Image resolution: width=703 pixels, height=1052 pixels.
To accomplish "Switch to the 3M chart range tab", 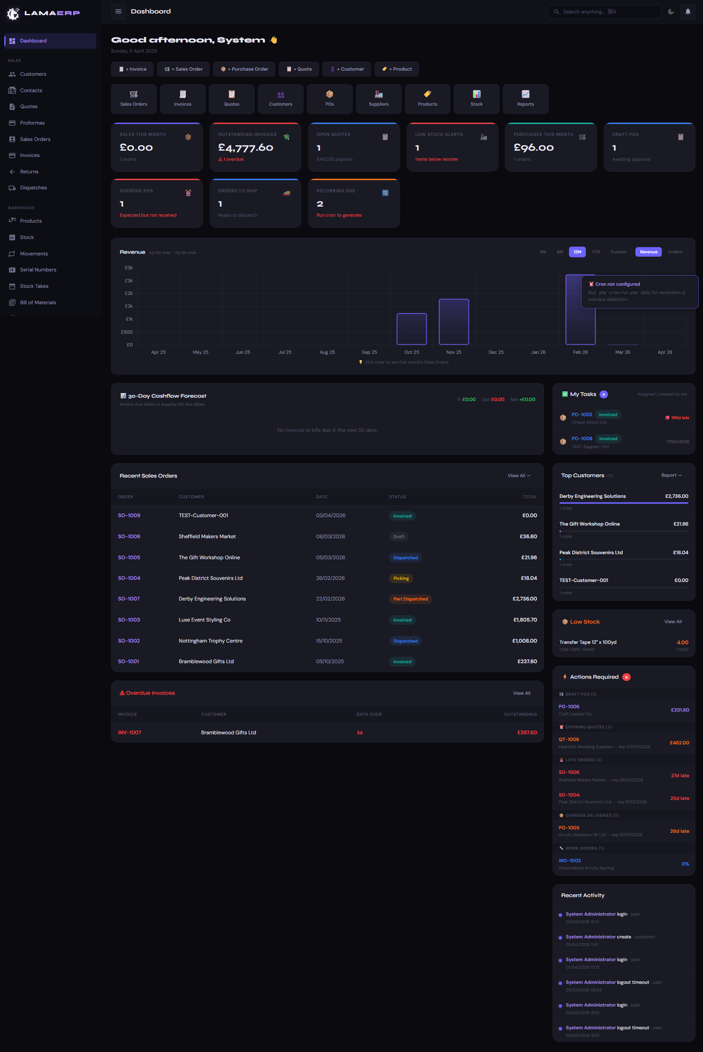I will [x=543, y=252].
